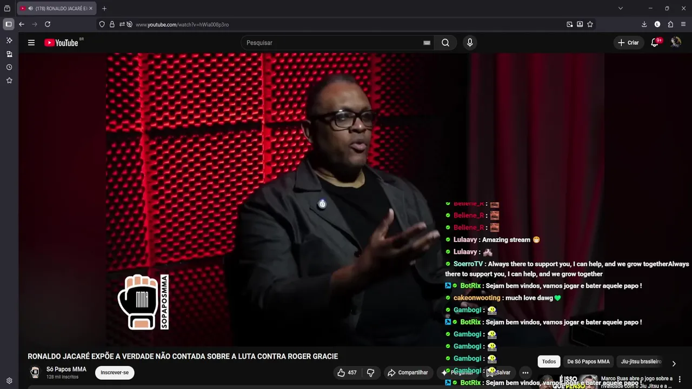Open account avatar menu
The width and height of the screenshot is (692, 389).
pyautogui.click(x=676, y=43)
